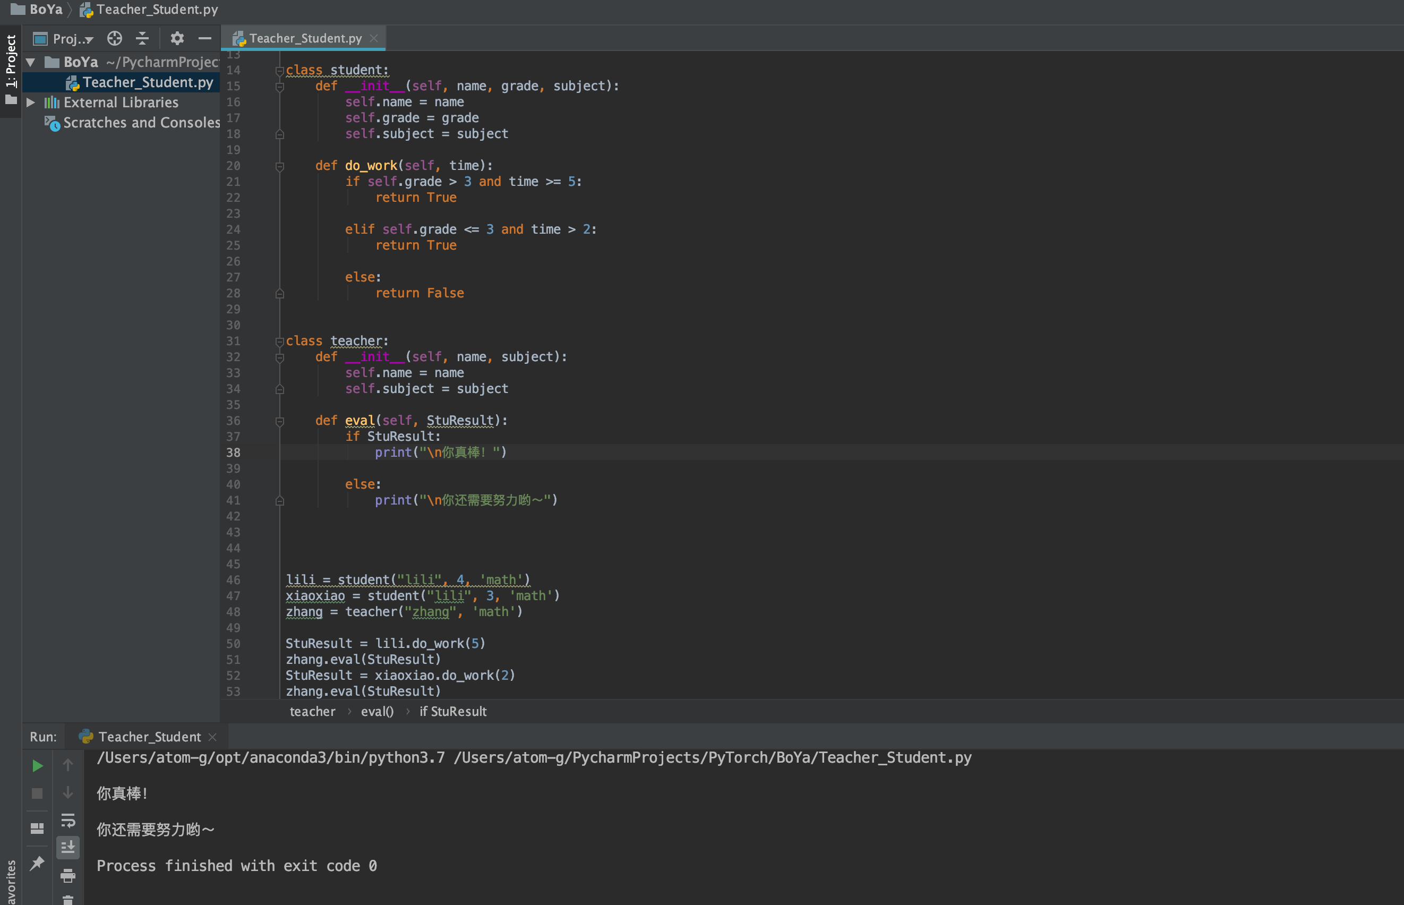Click 'StuResult = lili.do_work(5)' line

point(386,644)
